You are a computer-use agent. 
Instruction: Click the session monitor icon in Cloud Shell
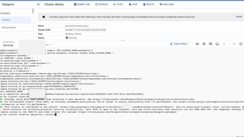click(x=217, y=44)
